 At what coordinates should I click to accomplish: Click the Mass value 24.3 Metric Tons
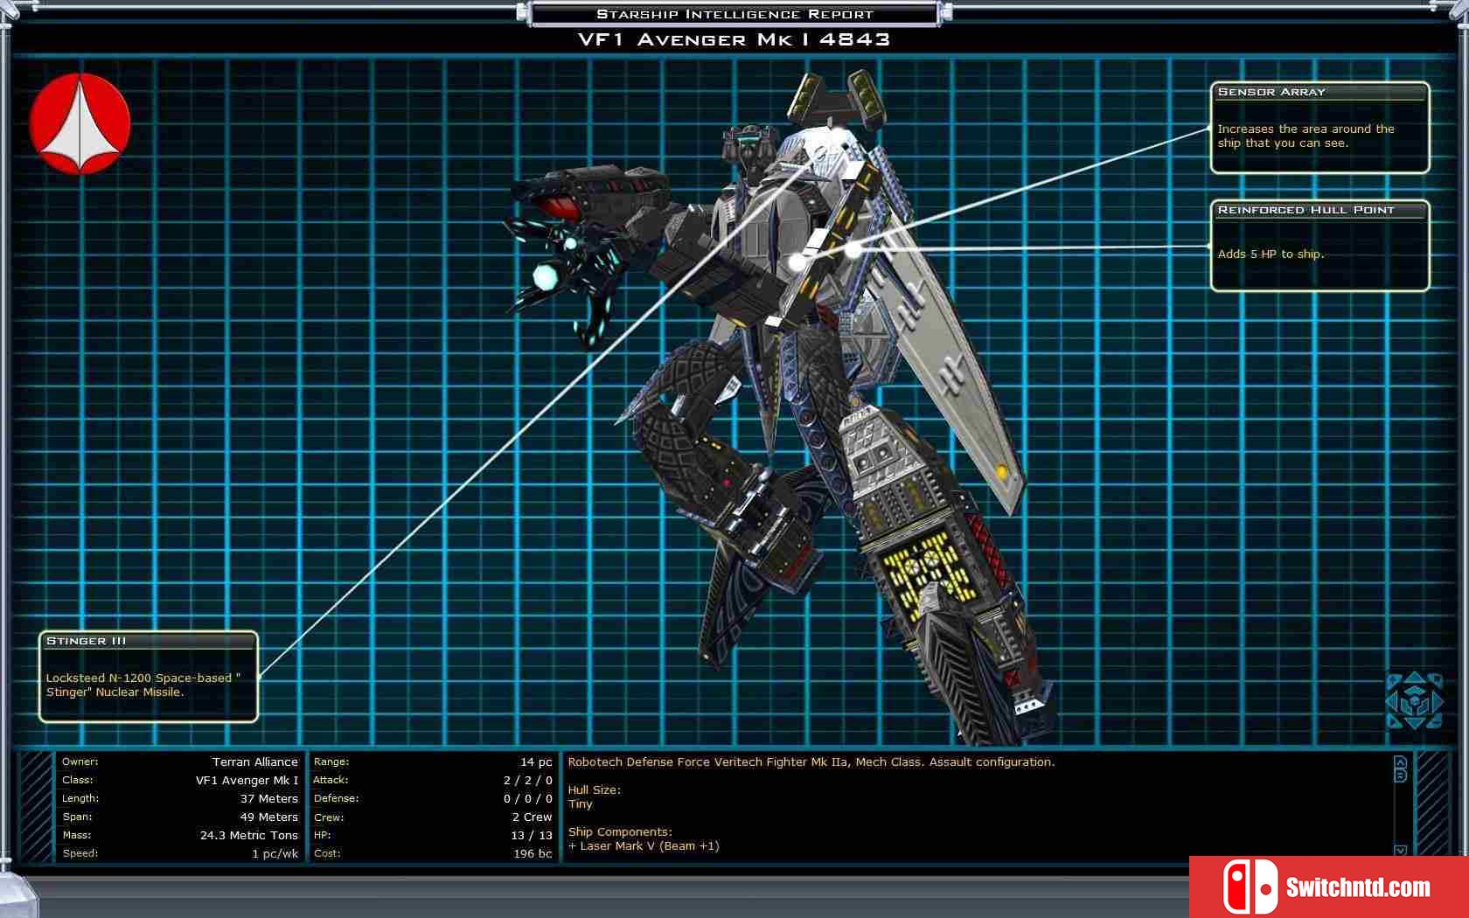[249, 836]
